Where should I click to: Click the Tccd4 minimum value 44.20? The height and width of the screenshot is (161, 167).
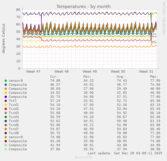click(88, 117)
